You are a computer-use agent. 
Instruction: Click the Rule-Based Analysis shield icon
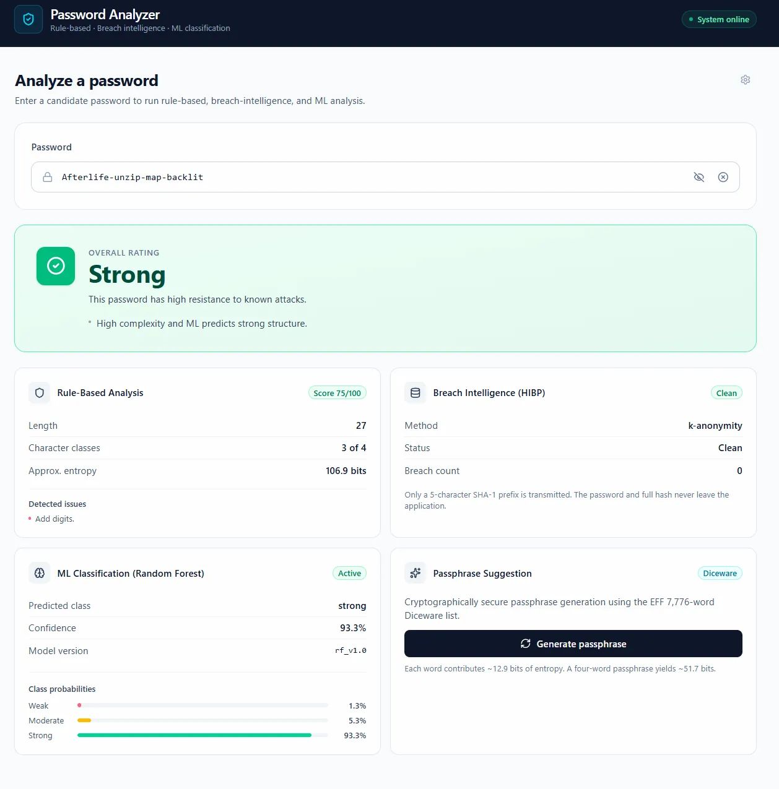click(40, 393)
